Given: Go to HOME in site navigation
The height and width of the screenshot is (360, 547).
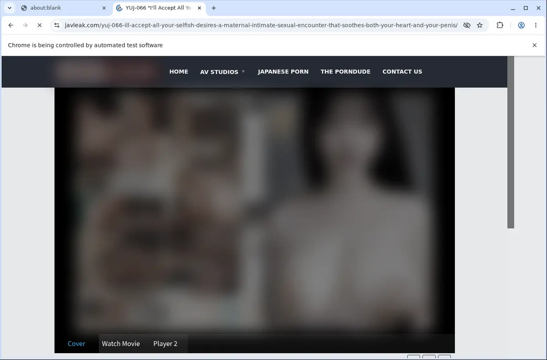Looking at the screenshot, I should pos(179,72).
